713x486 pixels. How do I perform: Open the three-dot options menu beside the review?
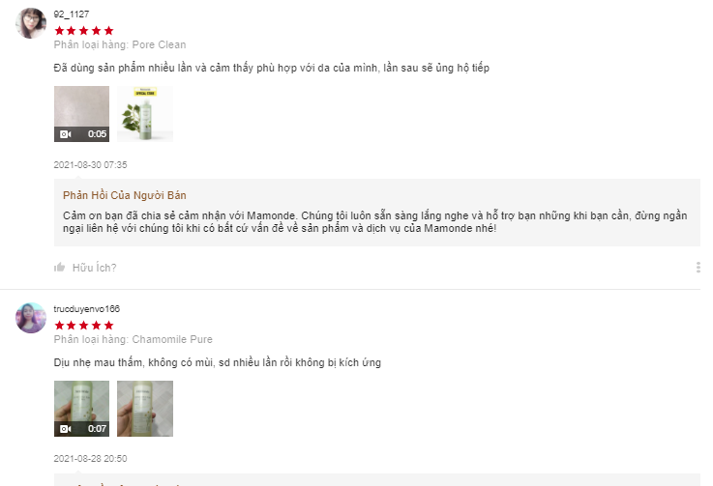point(698,268)
